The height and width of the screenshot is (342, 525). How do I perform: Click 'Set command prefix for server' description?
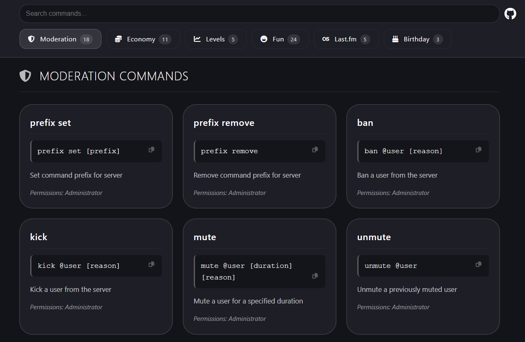click(x=76, y=175)
